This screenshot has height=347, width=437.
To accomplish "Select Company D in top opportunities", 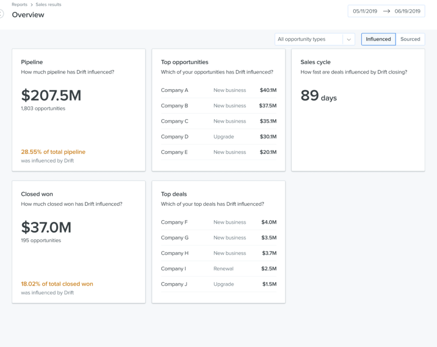I will tap(219, 137).
